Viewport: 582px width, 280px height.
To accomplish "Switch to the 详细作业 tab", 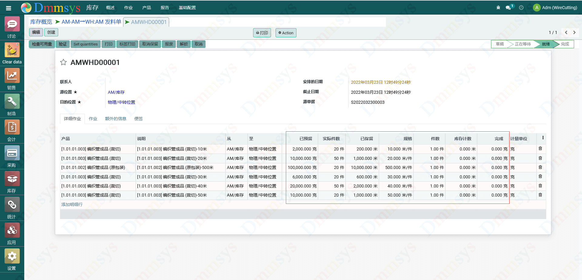I will tap(72, 119).
